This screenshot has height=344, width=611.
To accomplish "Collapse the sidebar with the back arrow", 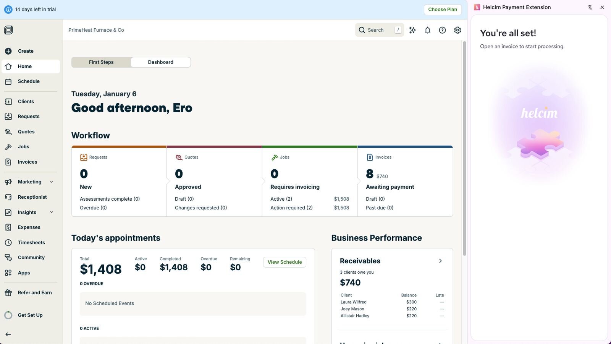I will [8, 334].
